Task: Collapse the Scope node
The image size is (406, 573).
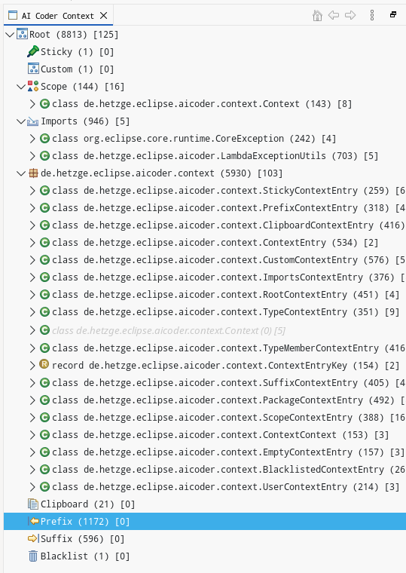Action: point(21,87)
